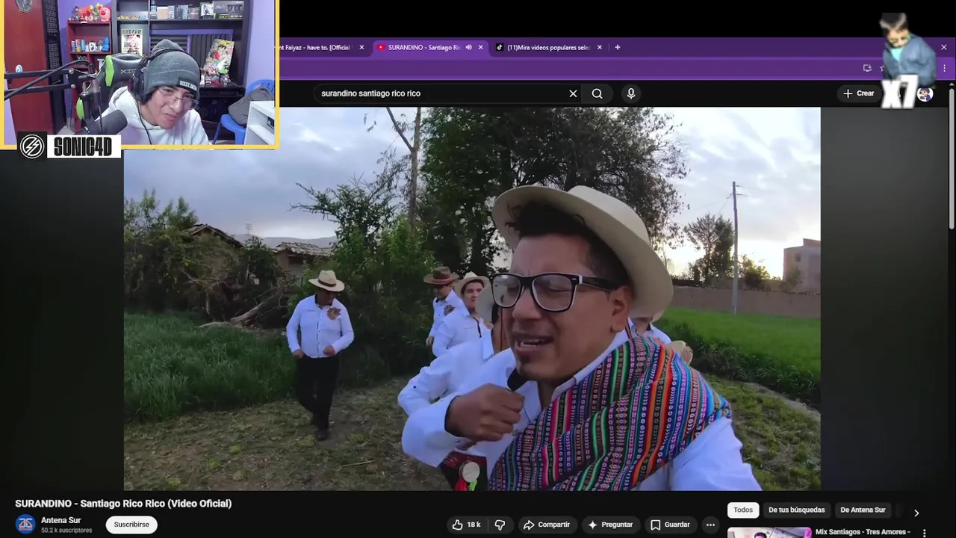
Task: Close the SURANDINO browser tab
Action: pyautogui.click(x=480, y=47)
